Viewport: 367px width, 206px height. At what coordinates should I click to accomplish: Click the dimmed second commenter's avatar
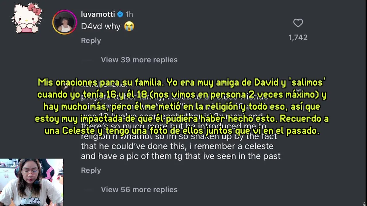click(65, 87)
